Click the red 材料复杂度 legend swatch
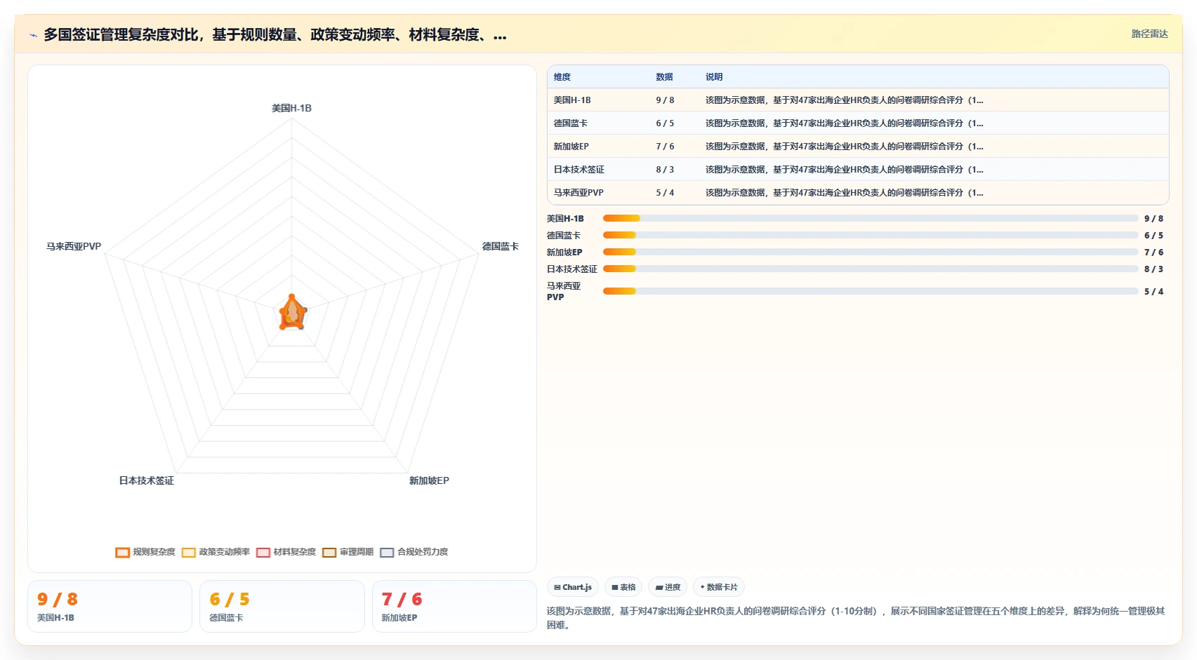 [x=263, y=553]
